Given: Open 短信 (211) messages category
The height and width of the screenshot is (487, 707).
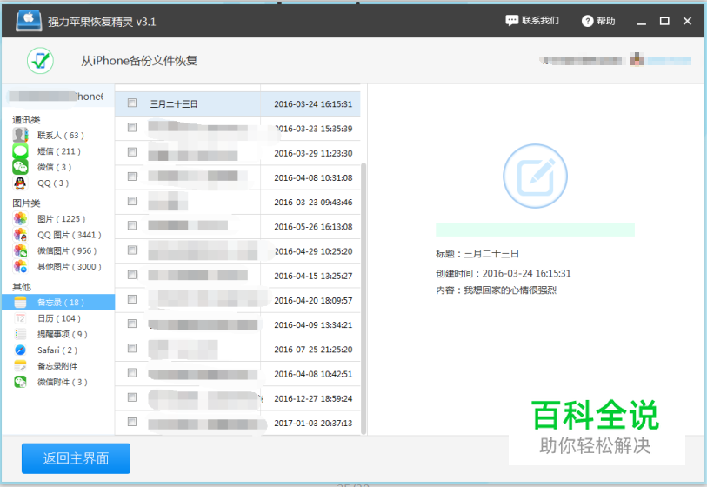Looking at the screenshot, I should tap(59, 151).
